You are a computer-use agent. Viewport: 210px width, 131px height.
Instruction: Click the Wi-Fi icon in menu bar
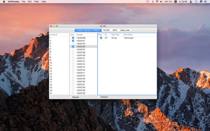tap(157, 2)
